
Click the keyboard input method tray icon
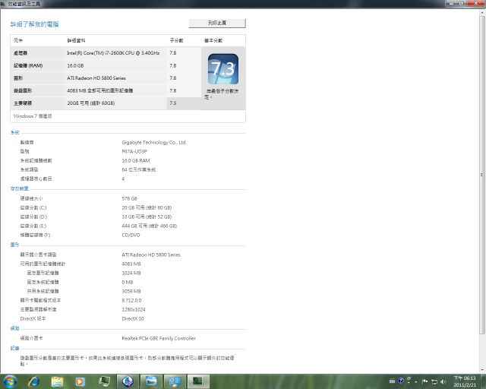click(392, 381)
